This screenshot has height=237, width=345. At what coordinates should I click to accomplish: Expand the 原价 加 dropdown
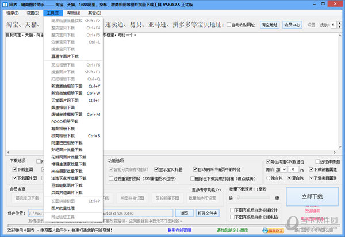[281, 169]
